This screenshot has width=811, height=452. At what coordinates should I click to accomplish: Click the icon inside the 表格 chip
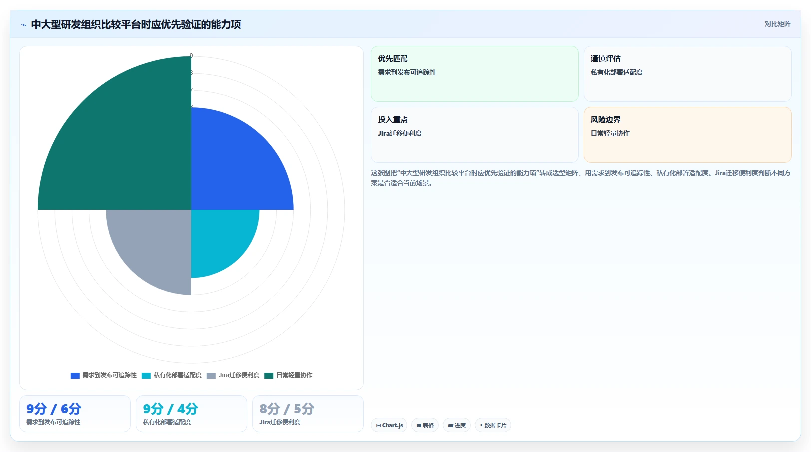(419, 426)
